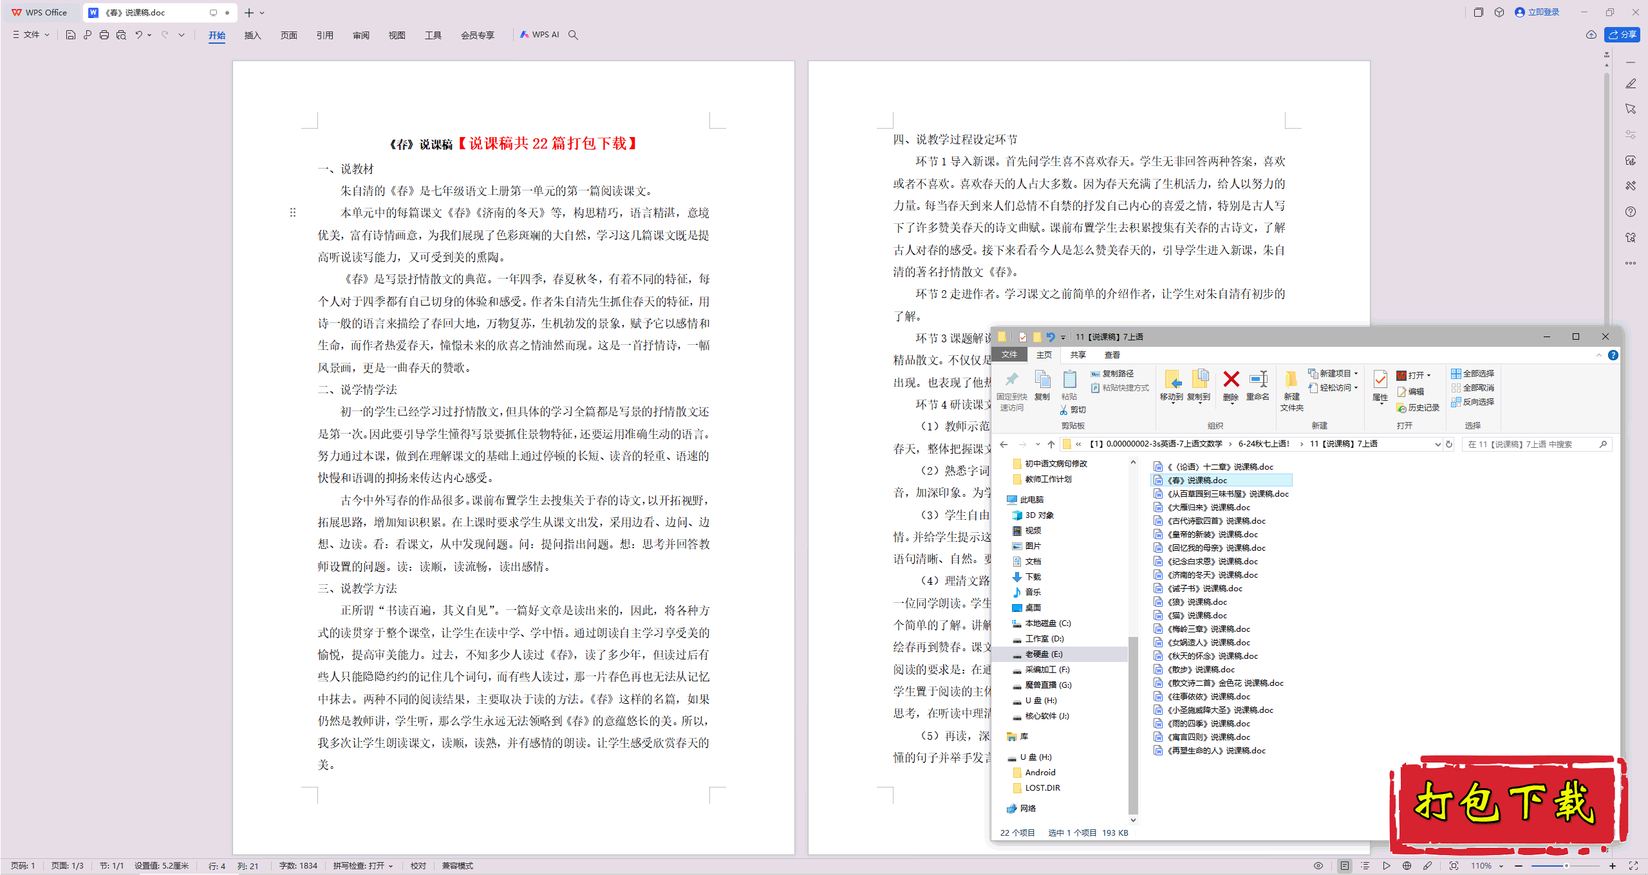This screenshot has width=1648, height=875.
Task: Open the WPS AI assistant
Action: (539, 35)
